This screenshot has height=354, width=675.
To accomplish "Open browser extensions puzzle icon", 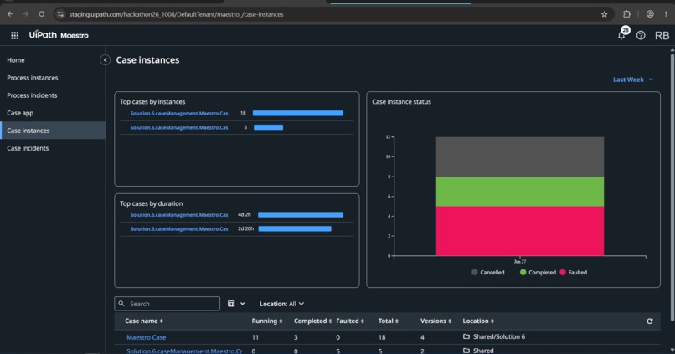I will point(626,14).
